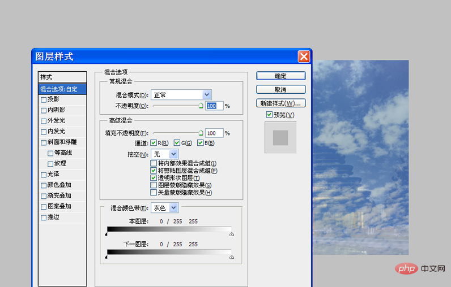451x287 pixels.
Task: Uncheck the B channel checkbox
Action: [201, 143]
